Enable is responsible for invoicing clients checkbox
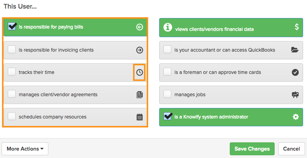Image resolution: width=307 pixels, height=158 pixels. (x=12, y=49)
